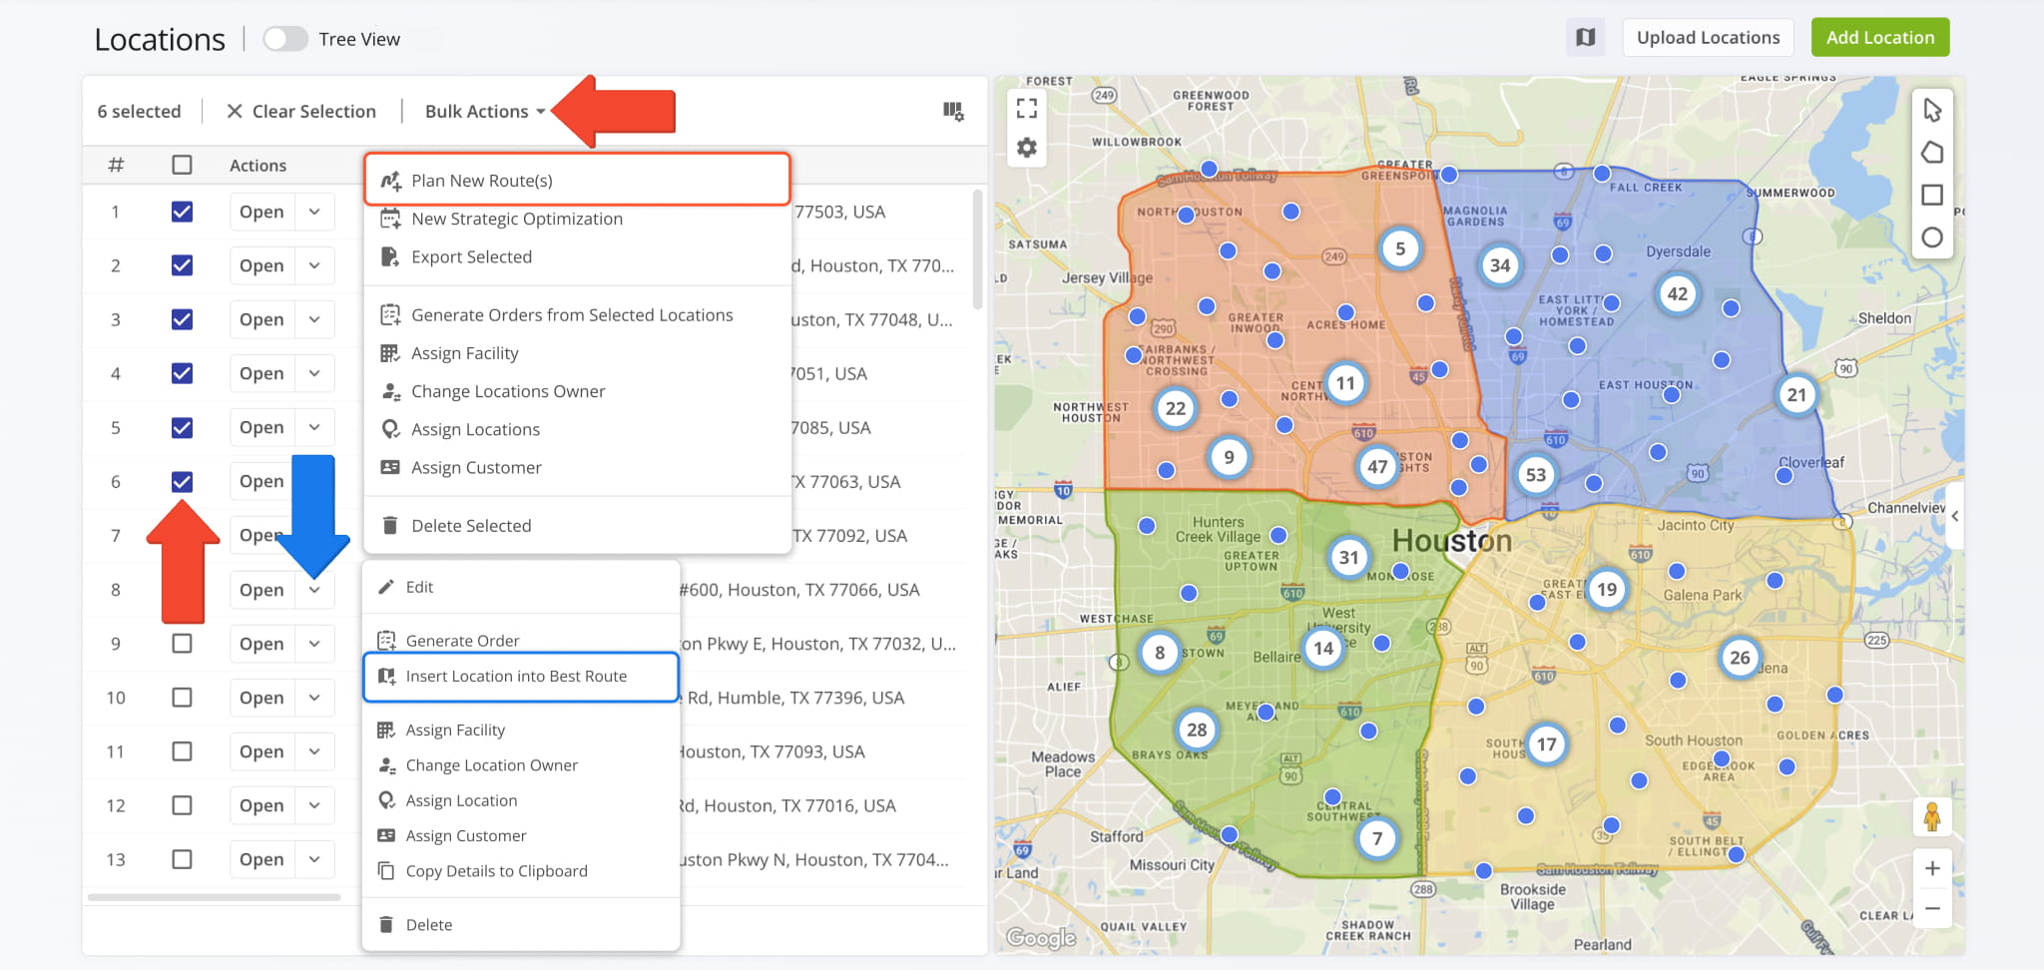Click the Upload Locations button

click(x=1708, y=38)
